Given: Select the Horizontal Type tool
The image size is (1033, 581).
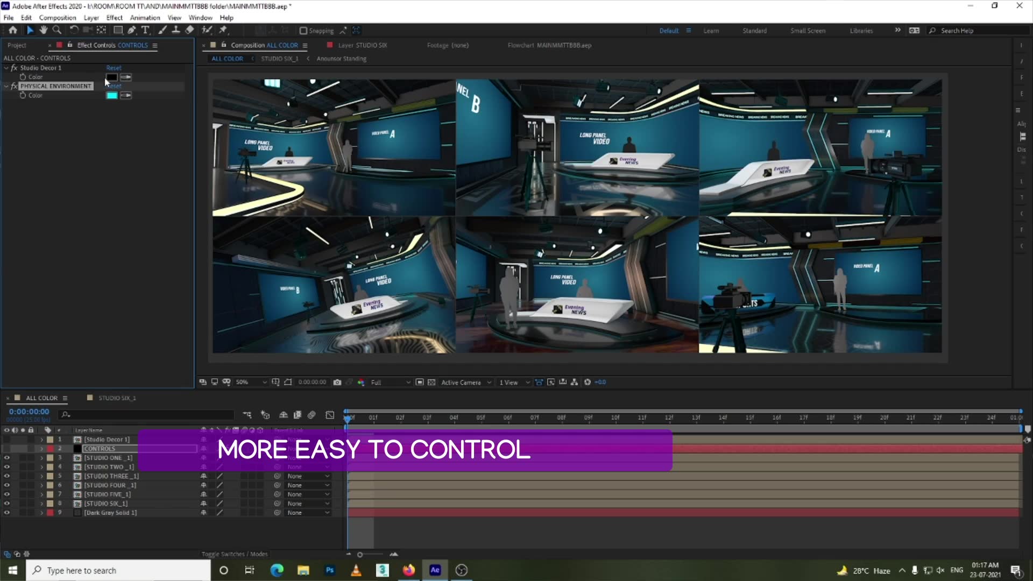Looking at the screenshot, I should click(145, 30).
